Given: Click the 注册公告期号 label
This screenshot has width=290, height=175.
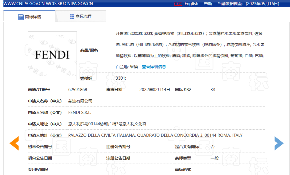Looking at the screenshot, I should click(118, 147).
